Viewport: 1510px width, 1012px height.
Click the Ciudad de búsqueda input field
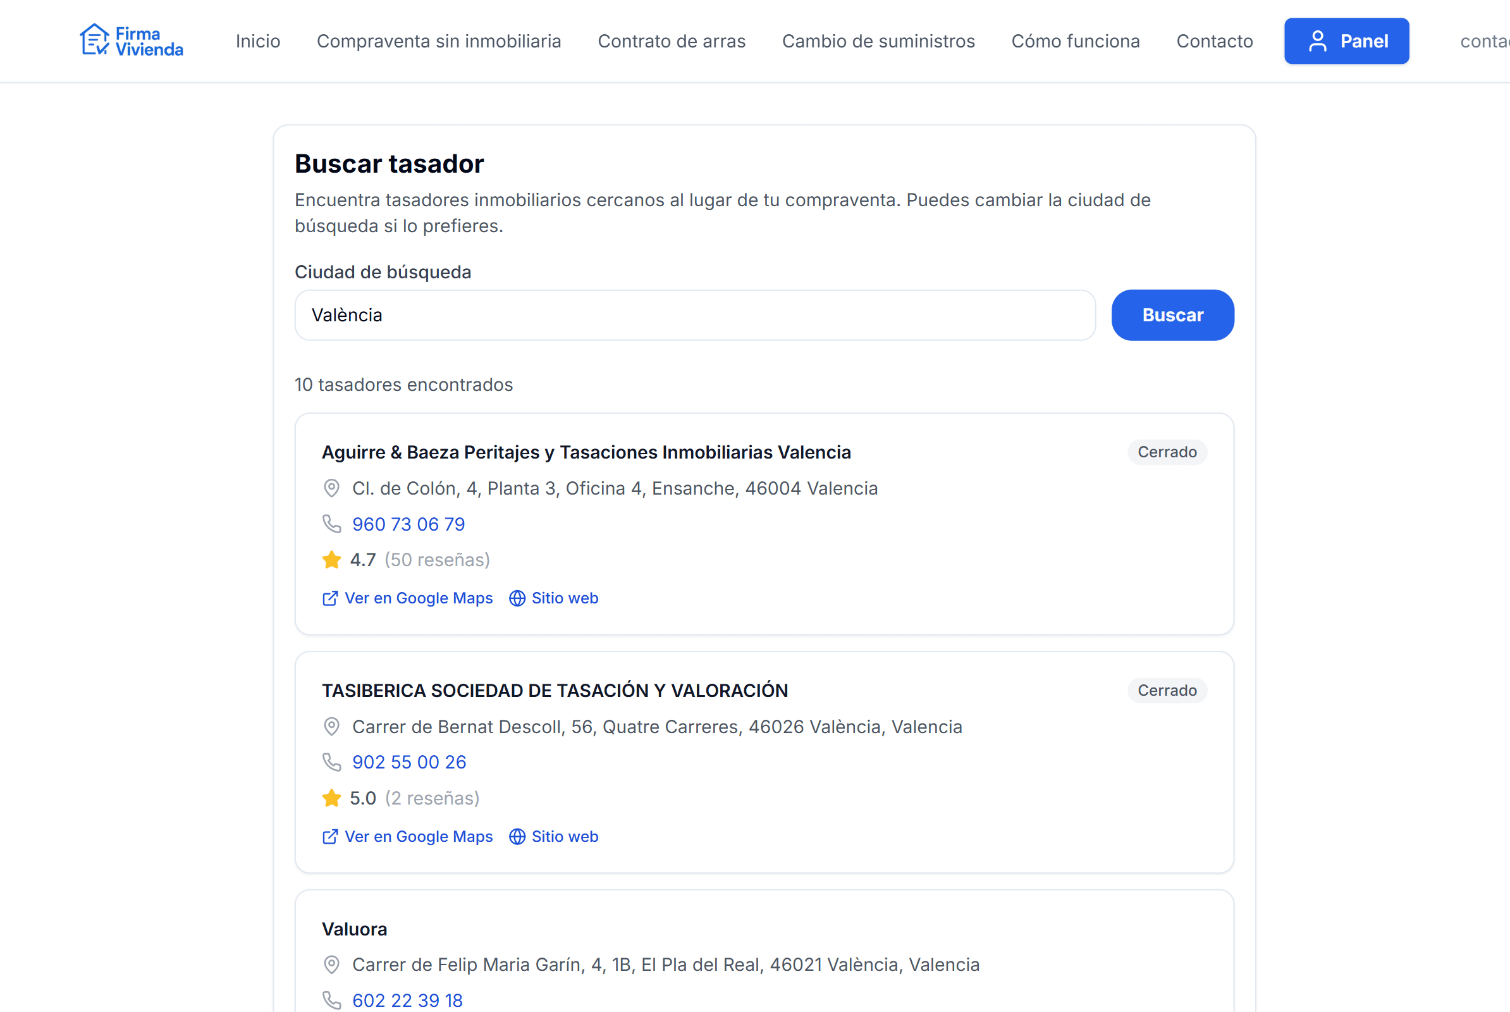click(694, 315)
